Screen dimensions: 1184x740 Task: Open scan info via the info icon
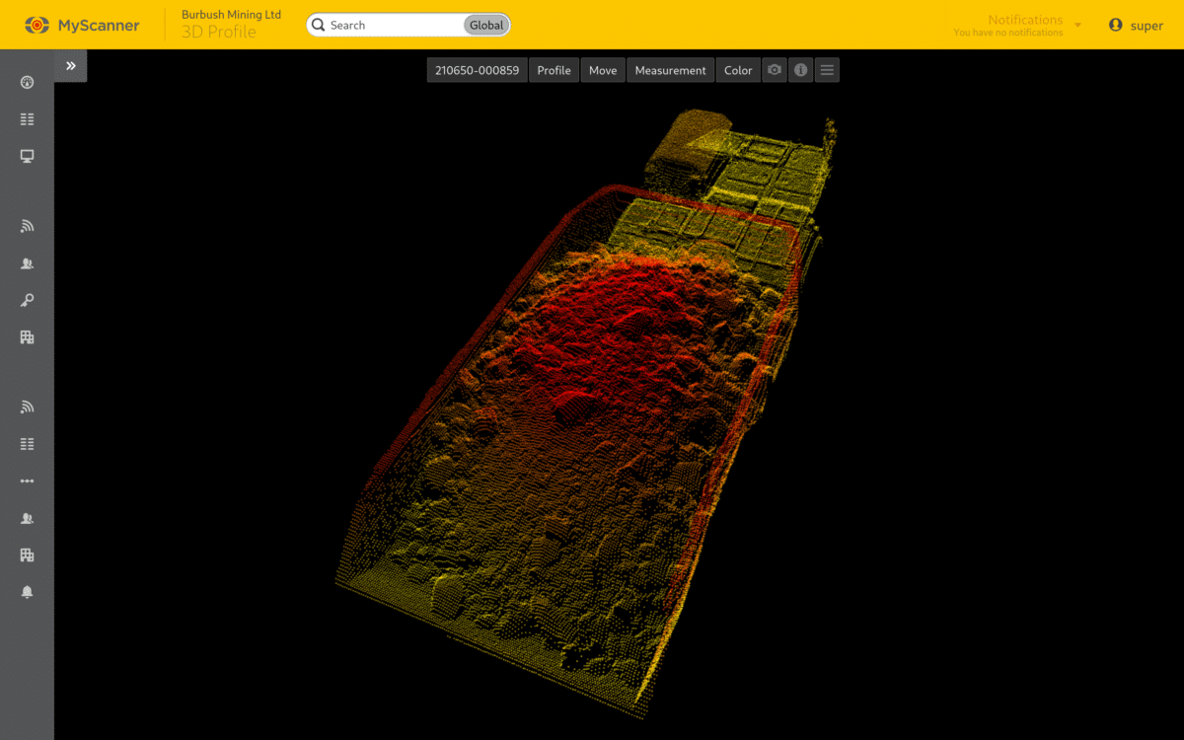point(800,70)
